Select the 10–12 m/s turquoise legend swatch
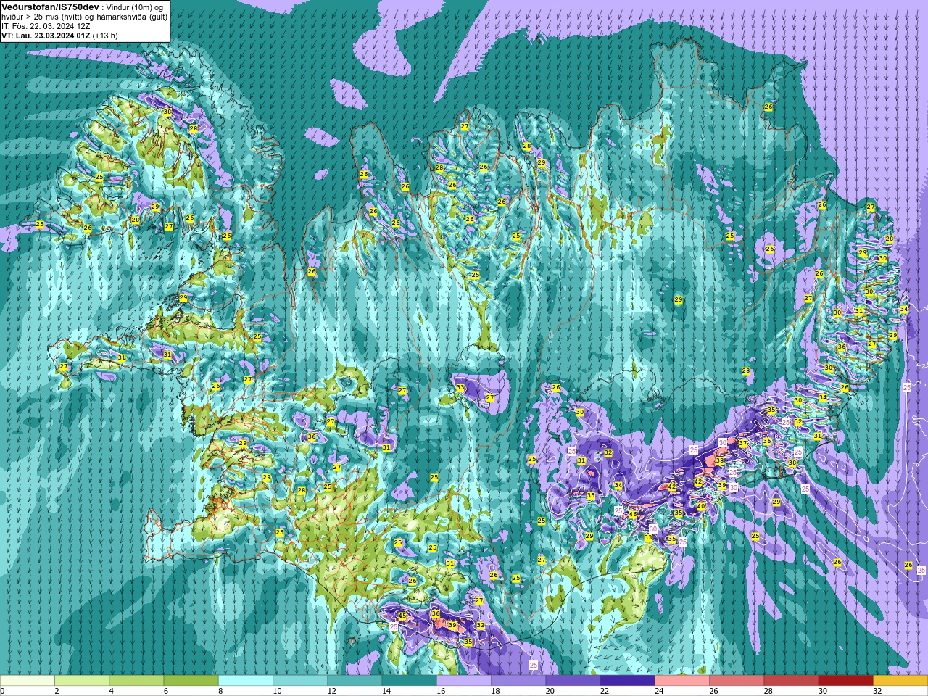Screen dimensions: 928x696 (x=300, y=681)
